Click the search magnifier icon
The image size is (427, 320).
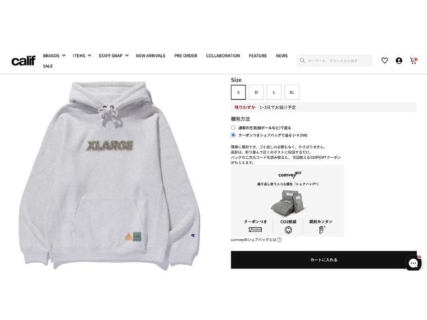[302, 61]
